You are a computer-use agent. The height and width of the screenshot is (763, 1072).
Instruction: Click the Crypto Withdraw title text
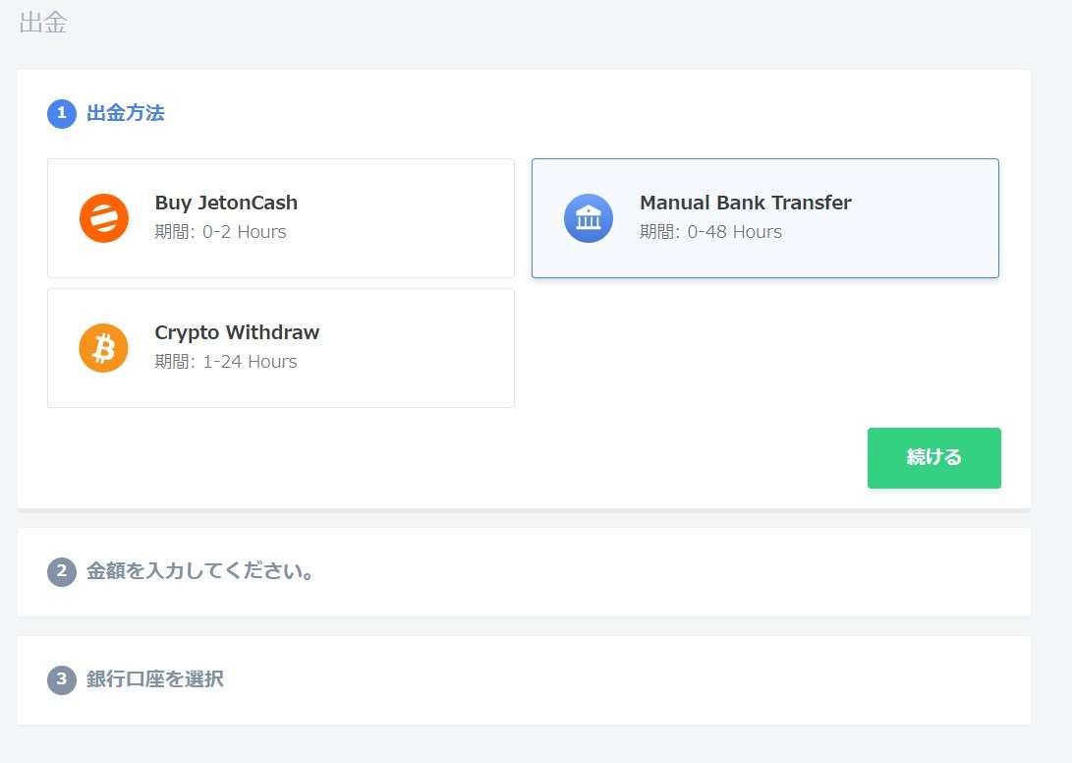[237, 332]
